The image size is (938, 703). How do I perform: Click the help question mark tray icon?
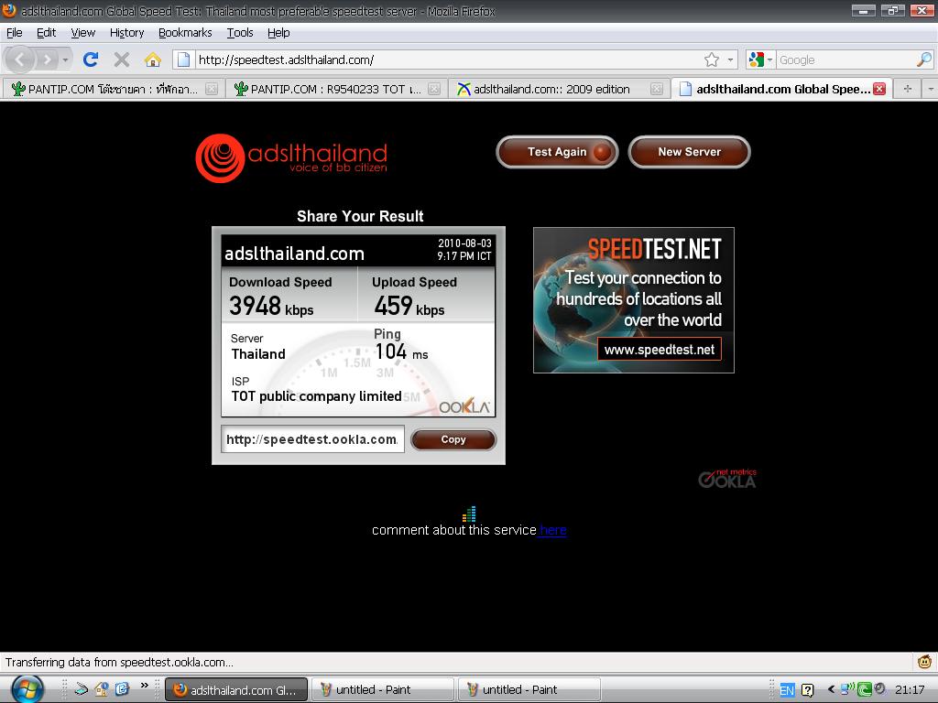click(x=807, y=690)
